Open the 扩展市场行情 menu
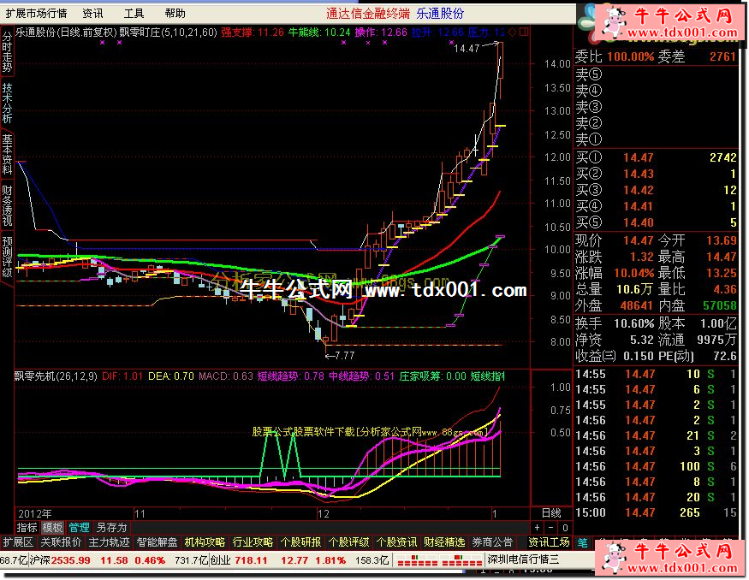The height and width of the screenshot is (580, 749). click(37, 13)
